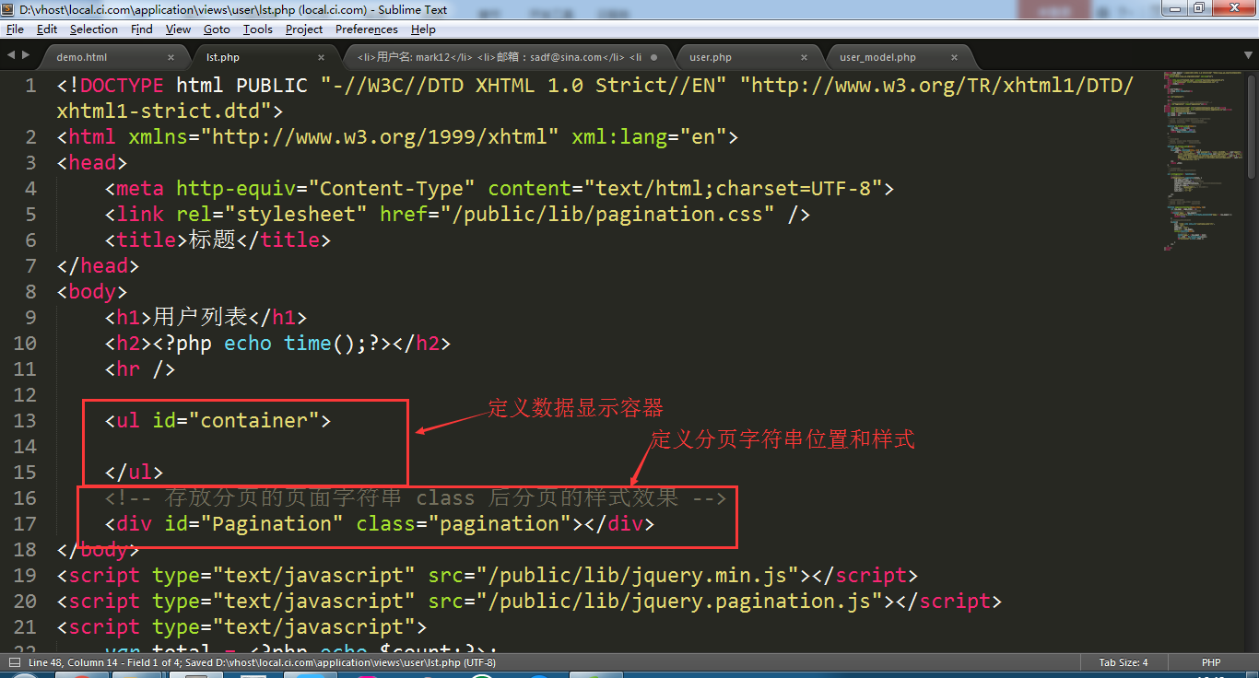
Task: Close the user.php tab
Action: coord(804,57)
